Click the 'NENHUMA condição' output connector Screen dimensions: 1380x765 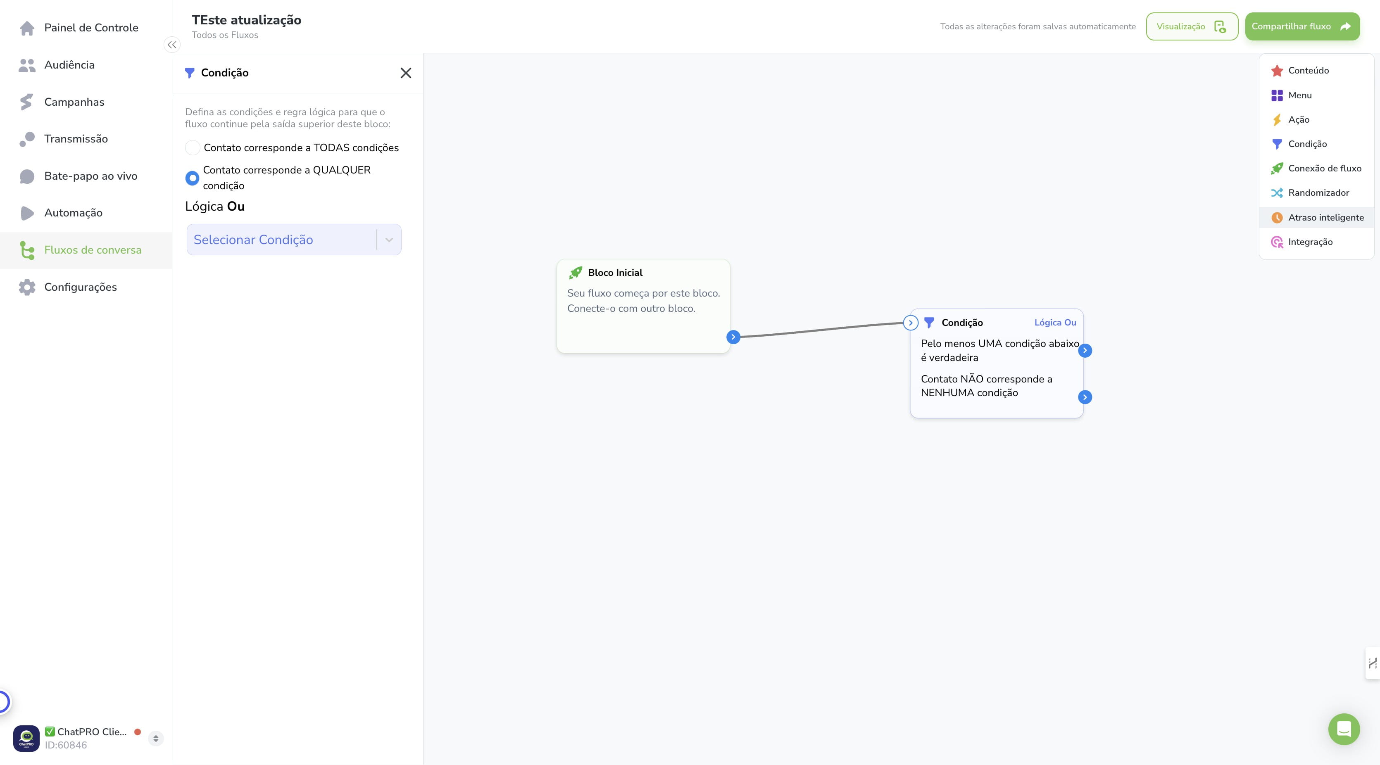1085,397
